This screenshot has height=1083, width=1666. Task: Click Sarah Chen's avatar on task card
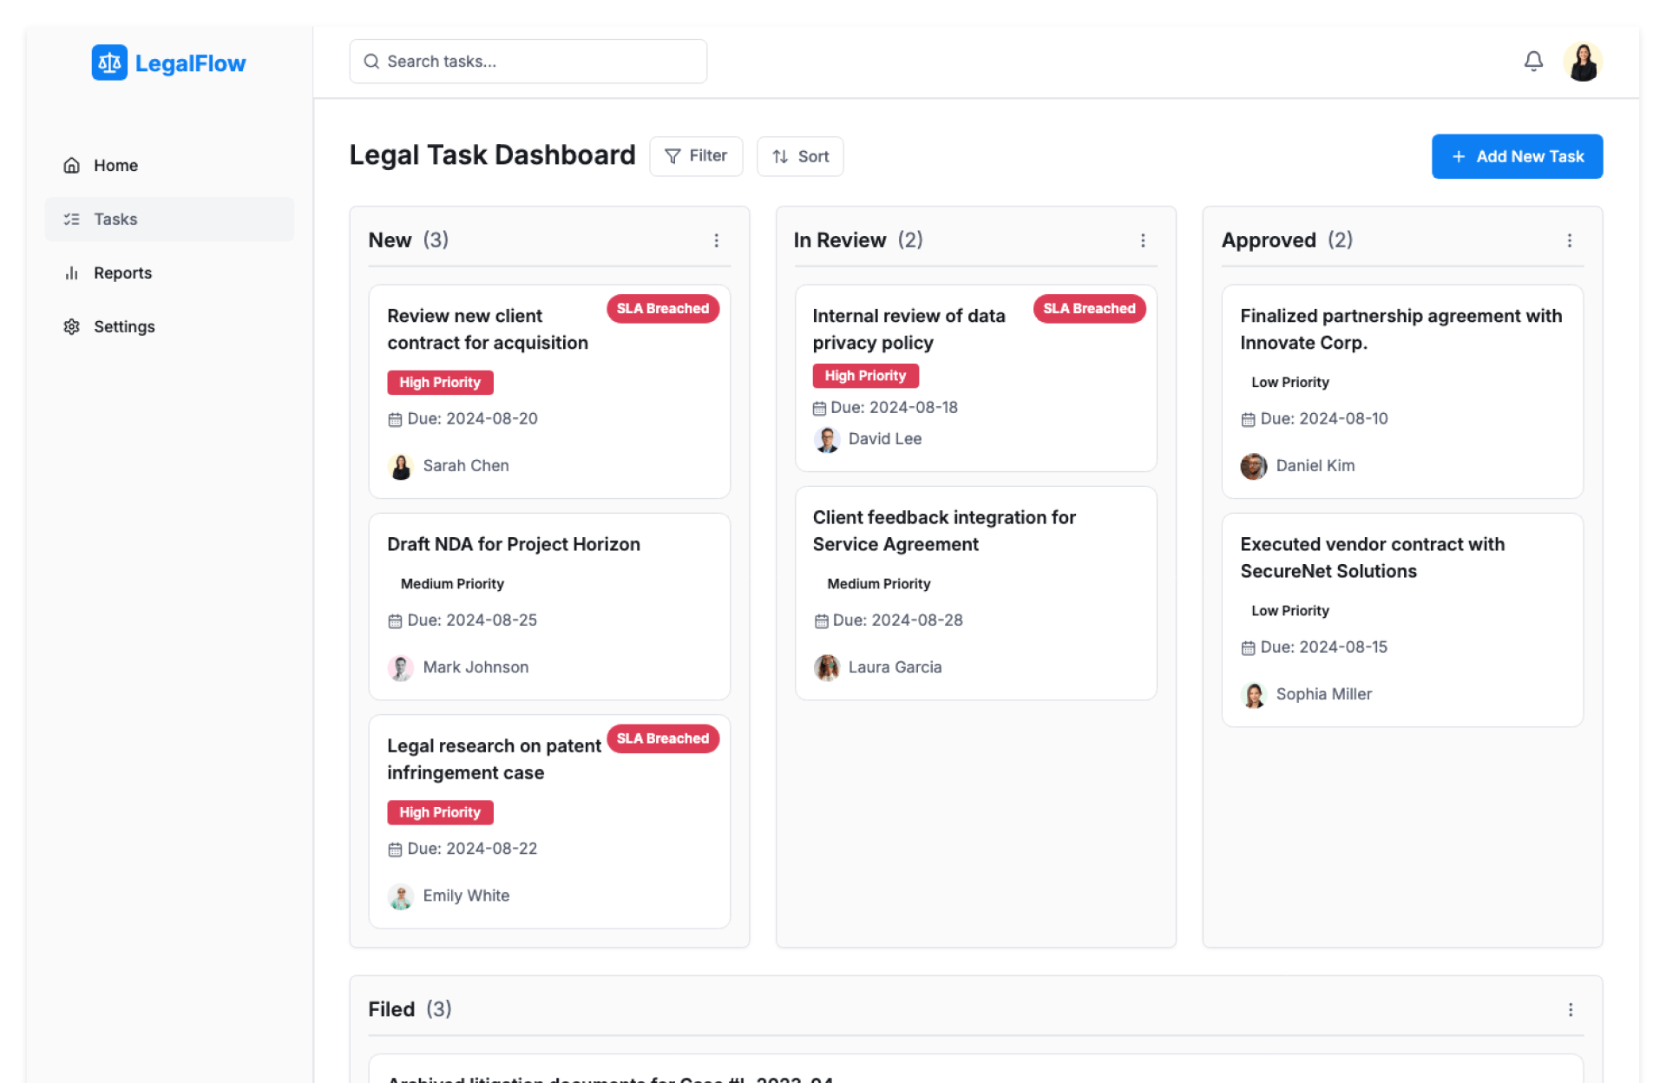(400, 466)
